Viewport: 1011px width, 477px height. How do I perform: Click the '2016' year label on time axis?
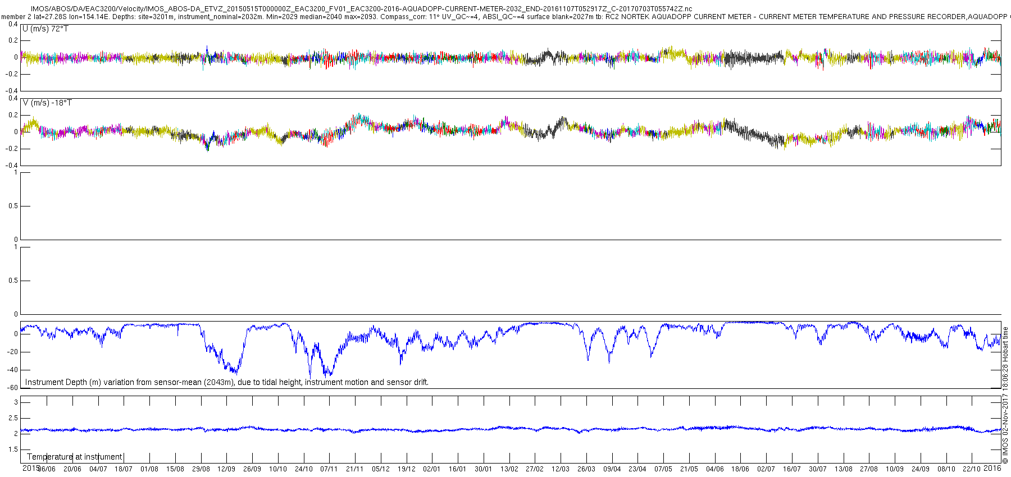click(x=992, y=468)
